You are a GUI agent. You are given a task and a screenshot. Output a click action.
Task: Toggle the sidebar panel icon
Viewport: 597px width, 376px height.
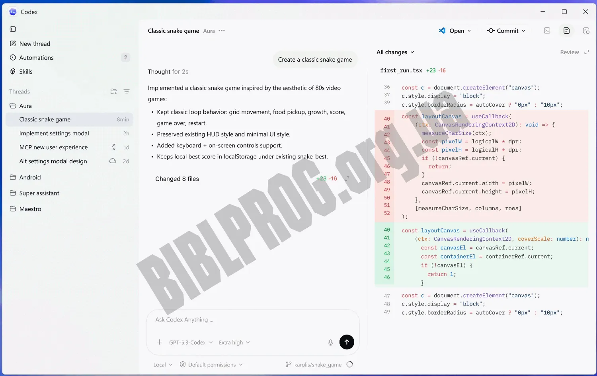[x=13, y=29]
